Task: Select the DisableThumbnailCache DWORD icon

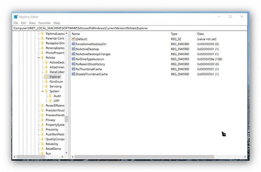Action: pyautogui.click(x=73, y=74)
